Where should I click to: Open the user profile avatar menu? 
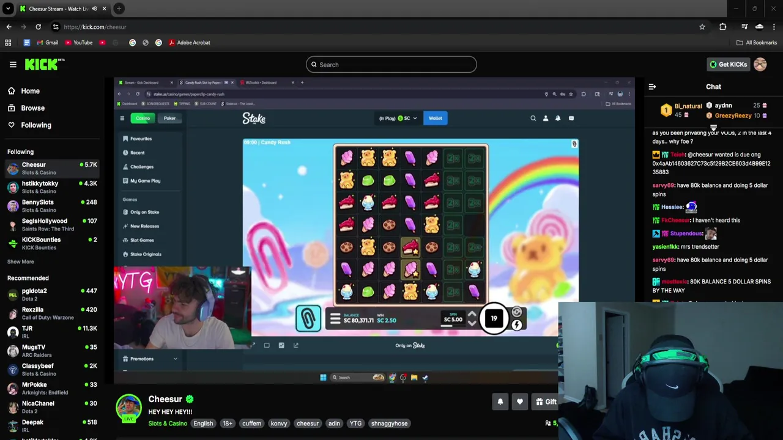(760, 64)
